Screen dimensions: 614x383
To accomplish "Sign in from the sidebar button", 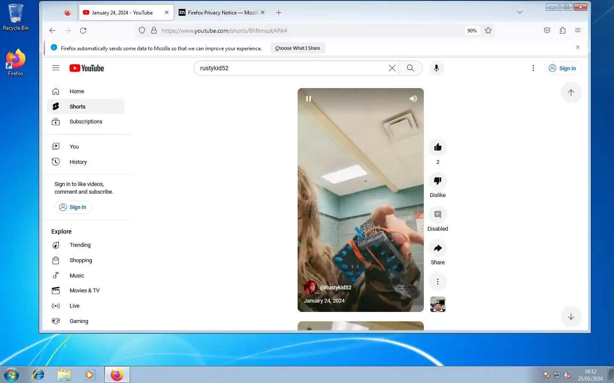I will (x=73, y=207).
